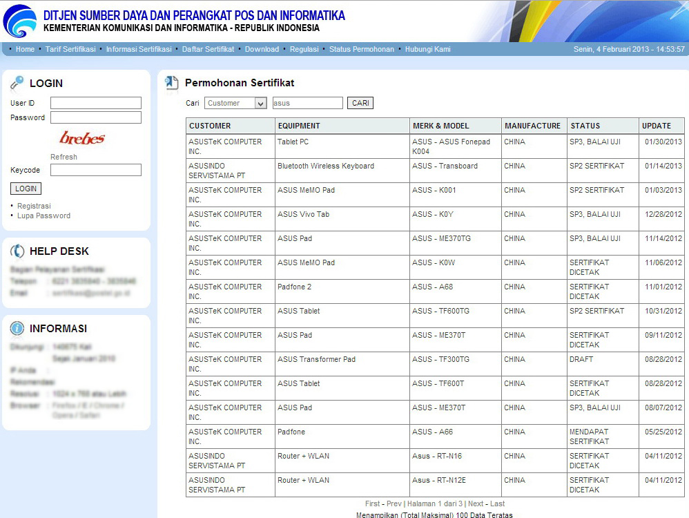Viewport: 689px width, 518px height.
Task: Select the 12/28/2012 update date
Action: [661, 219]
